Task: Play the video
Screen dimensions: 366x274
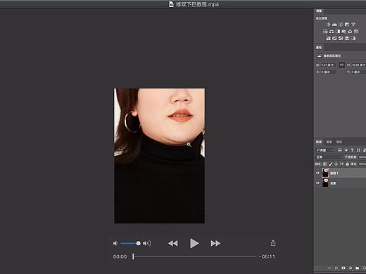Action: click(194, 243)
